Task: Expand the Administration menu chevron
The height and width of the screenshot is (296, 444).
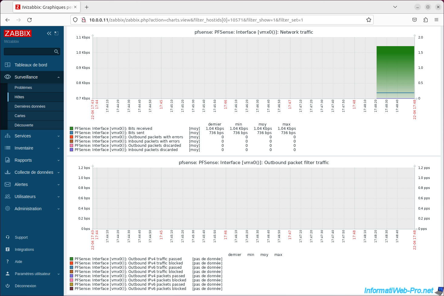Action: (x=59, y=209)
